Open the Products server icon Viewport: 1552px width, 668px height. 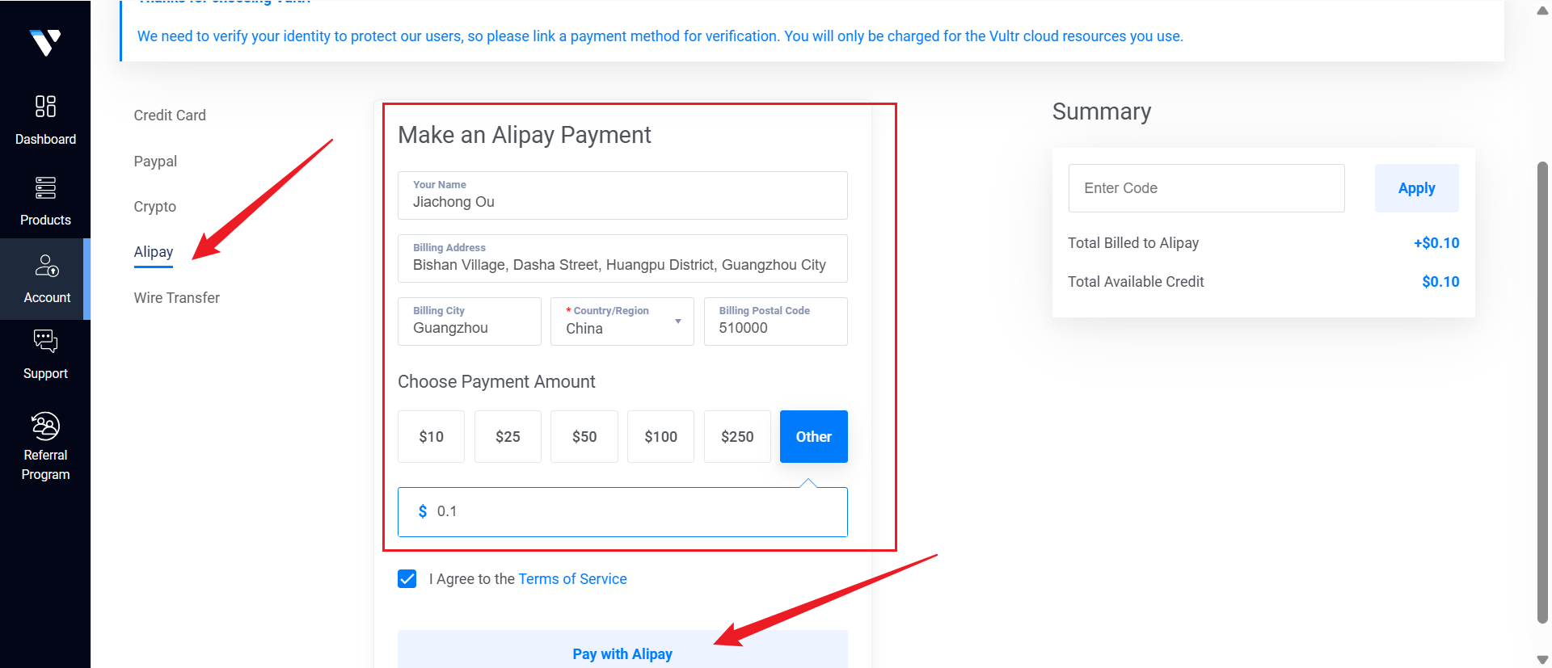pyautogui.click(x=45, y=187)
